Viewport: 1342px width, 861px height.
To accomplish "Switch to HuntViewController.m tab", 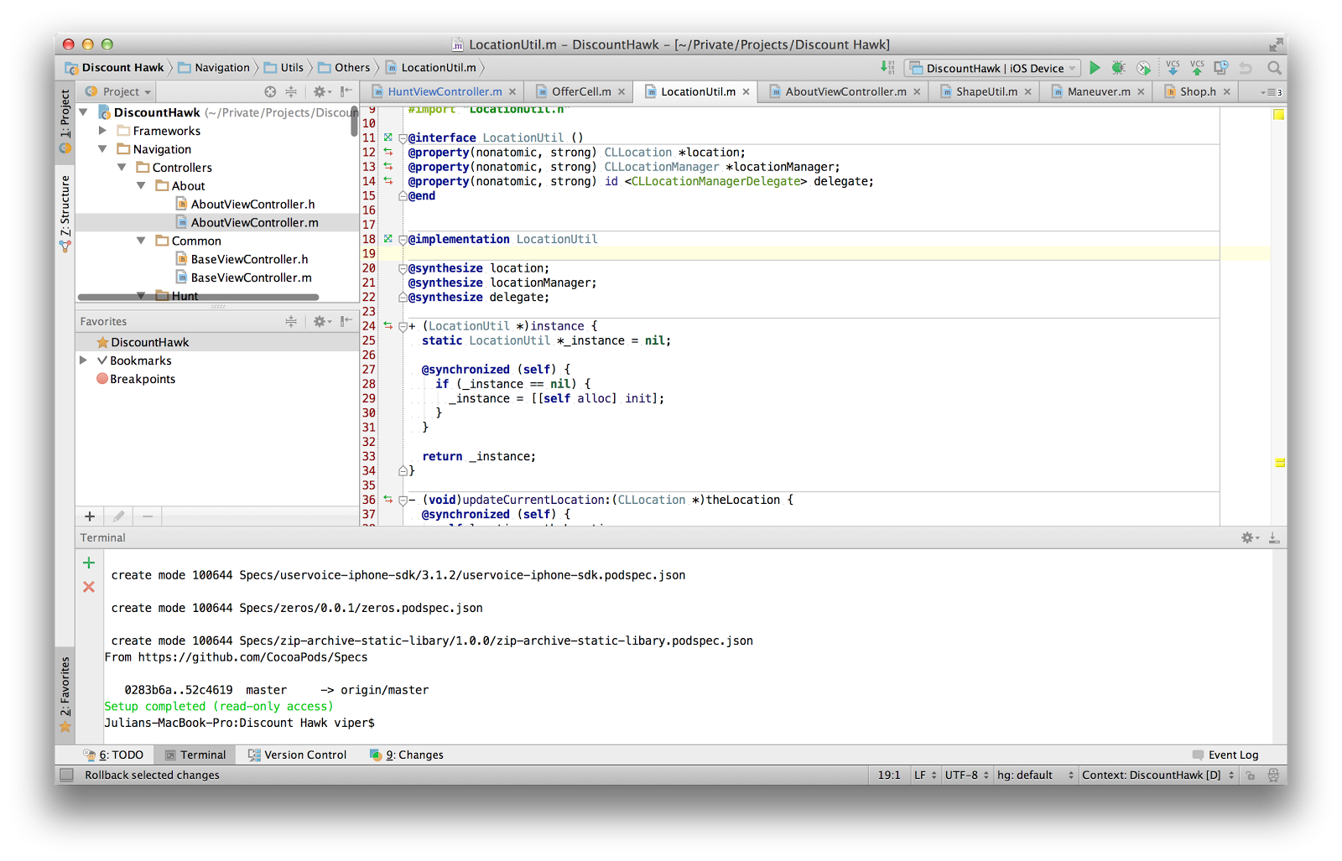I will 445,91.
